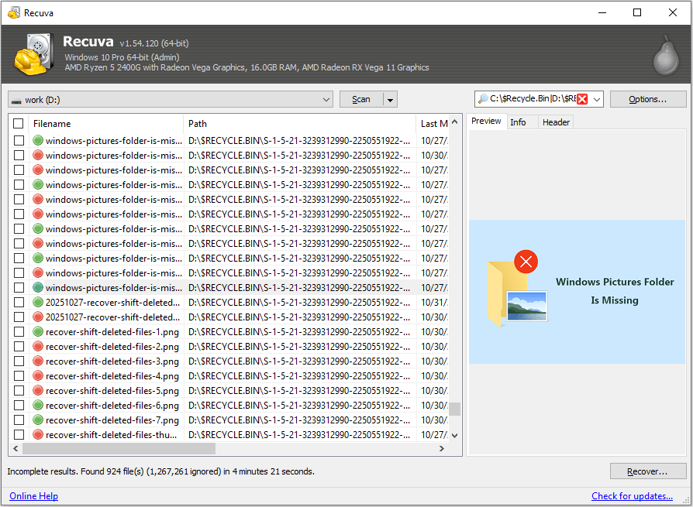Click horizontal scroll right arrow

pos(442,449)
